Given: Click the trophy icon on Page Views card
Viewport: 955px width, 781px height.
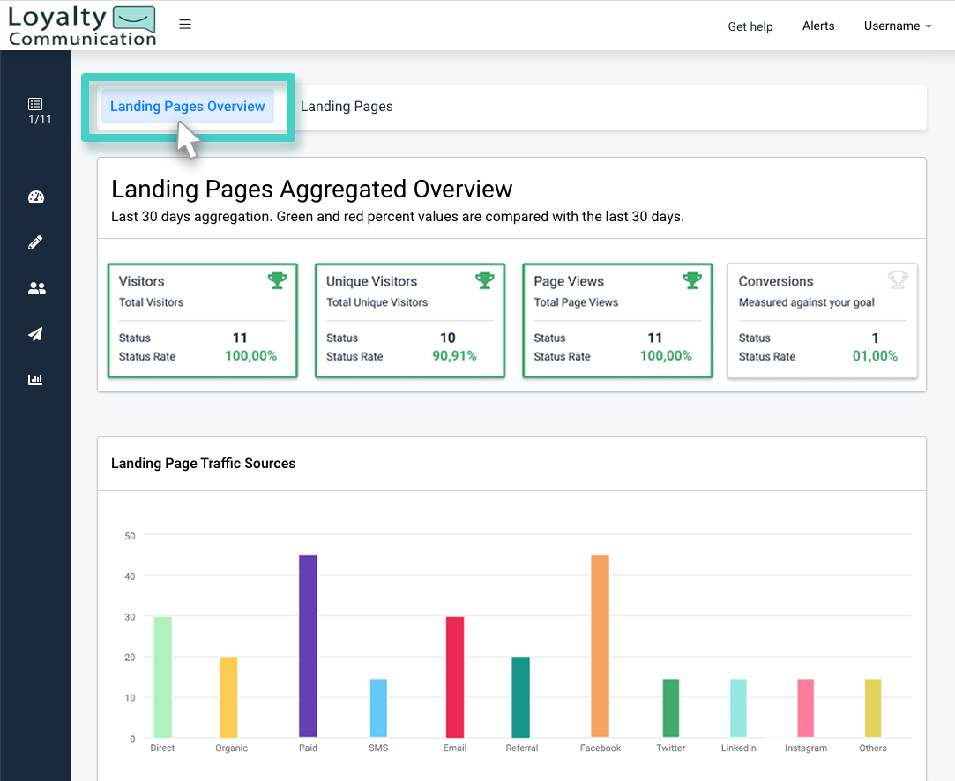Looking at the screenshot, I should click(691, 279).
